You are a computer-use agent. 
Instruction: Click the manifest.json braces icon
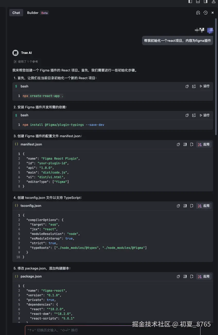(x=16, y=144)
